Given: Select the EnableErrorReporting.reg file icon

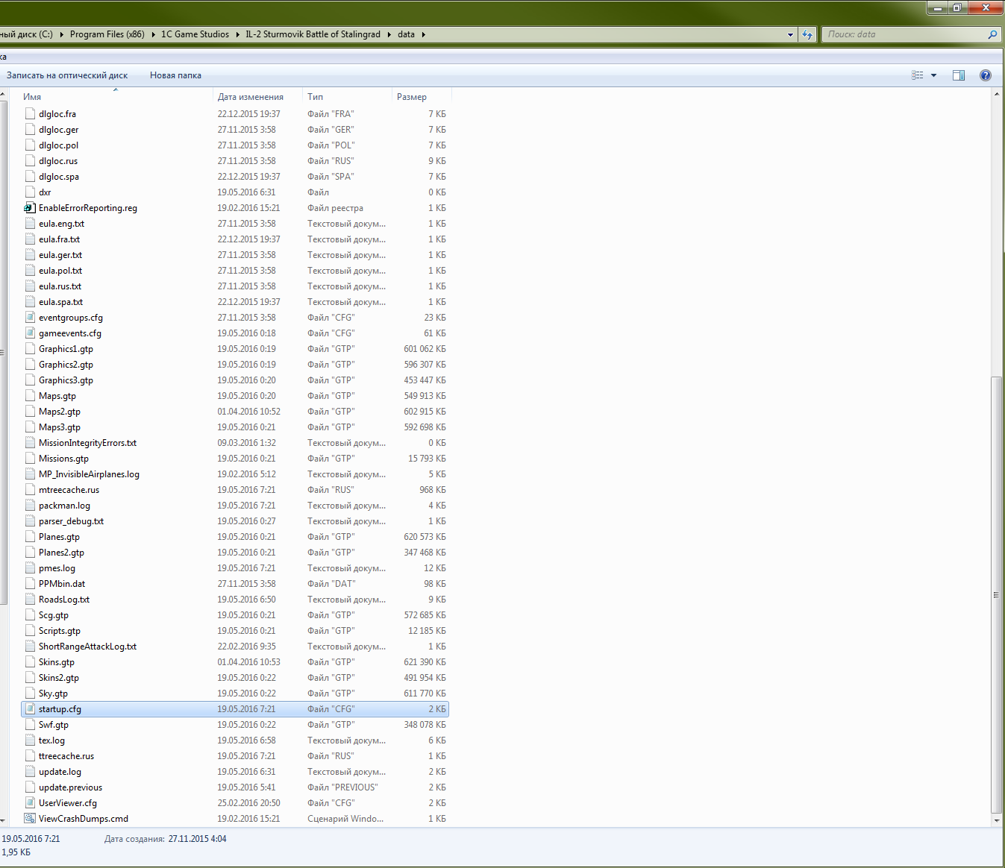Looking at the screenshot, I should 30,208.
